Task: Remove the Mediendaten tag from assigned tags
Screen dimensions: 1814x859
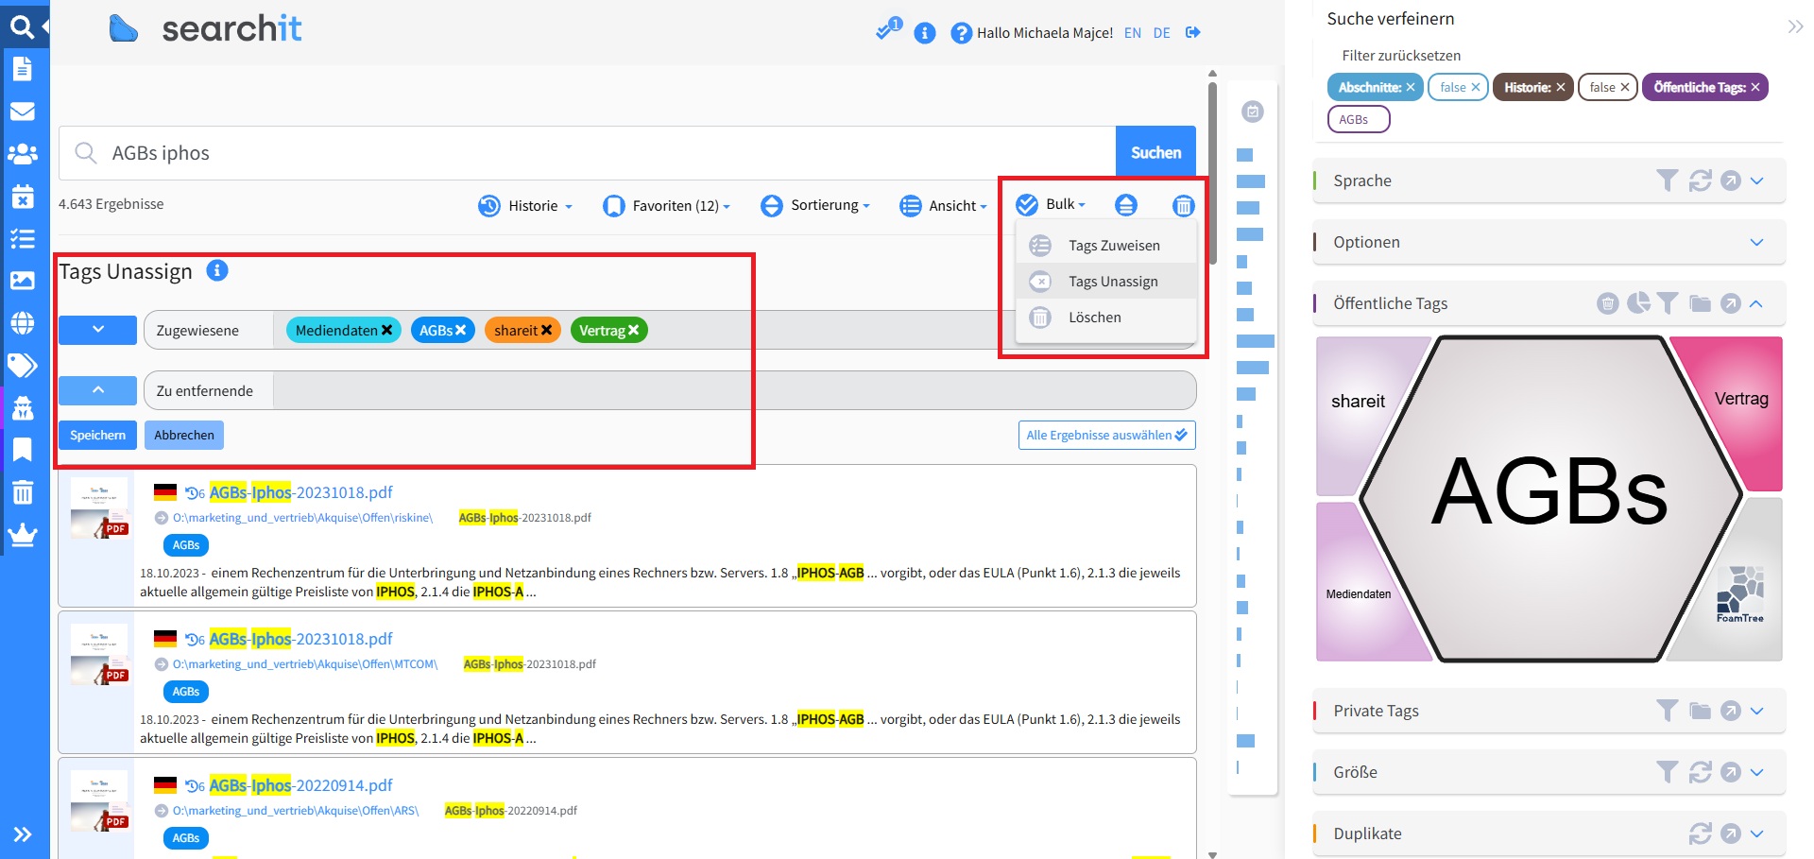Action: [386, 331]
